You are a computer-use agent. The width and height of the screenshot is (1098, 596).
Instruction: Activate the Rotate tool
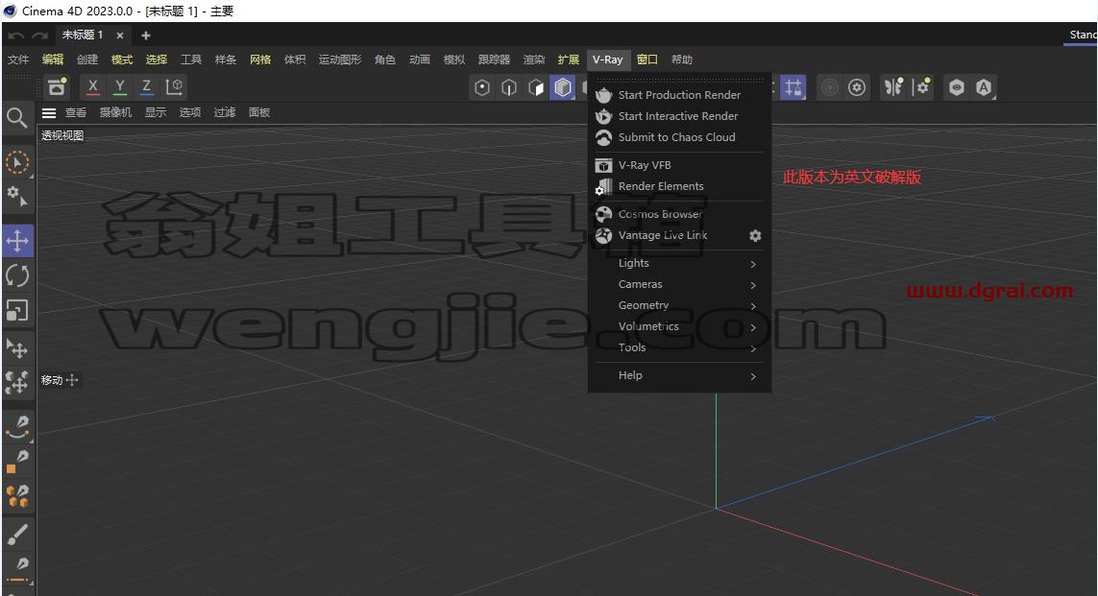pos(16,275)
